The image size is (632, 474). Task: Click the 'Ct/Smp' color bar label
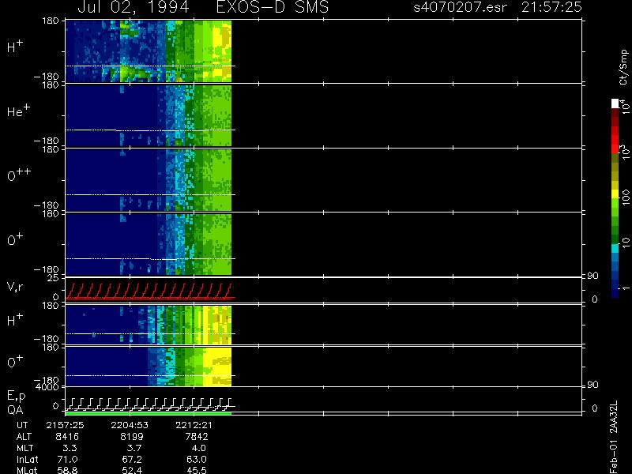click(x=624, y=67)
